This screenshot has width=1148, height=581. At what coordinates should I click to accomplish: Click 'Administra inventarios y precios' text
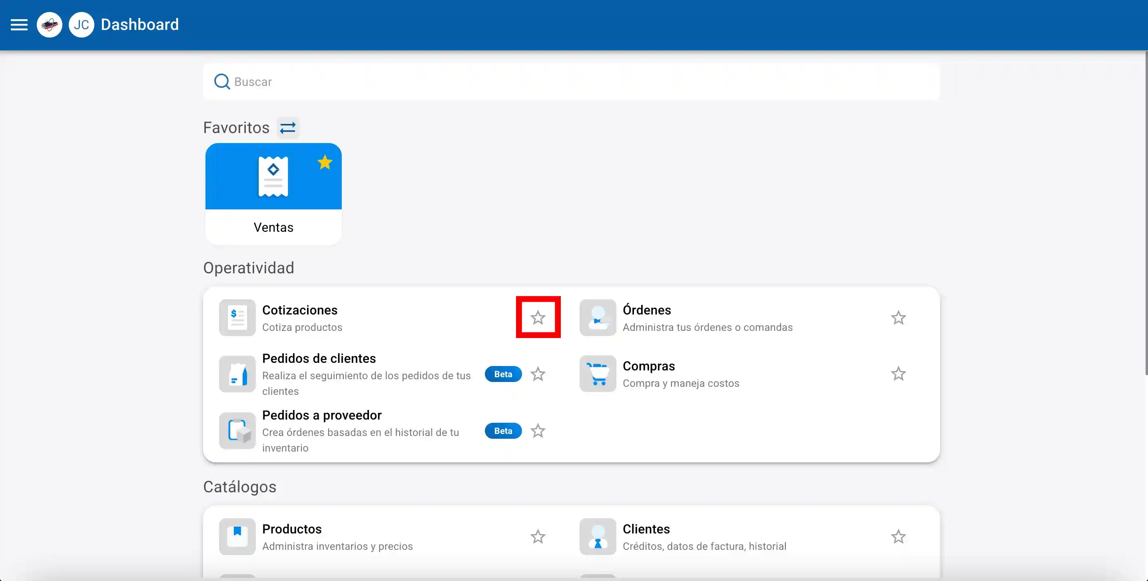[x=337, y=546]
